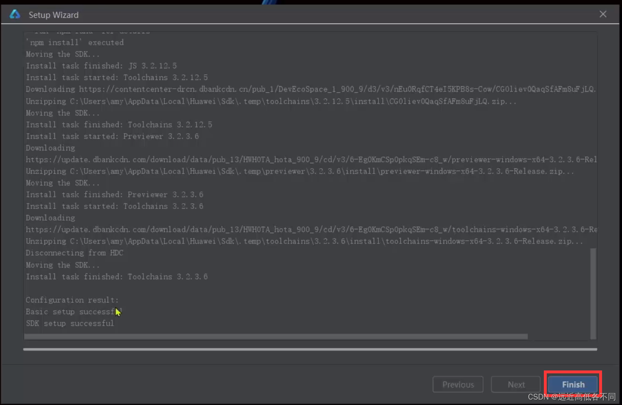
Task: Click the 'SDK setup successful' line
Action: tap(69, 323)
